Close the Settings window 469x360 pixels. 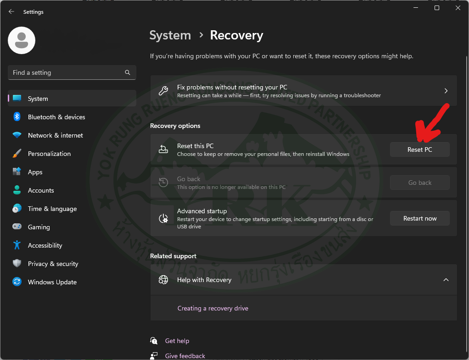click(458, 8)
